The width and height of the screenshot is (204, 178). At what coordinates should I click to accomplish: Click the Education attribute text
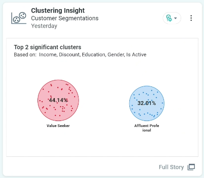point(94,54)
